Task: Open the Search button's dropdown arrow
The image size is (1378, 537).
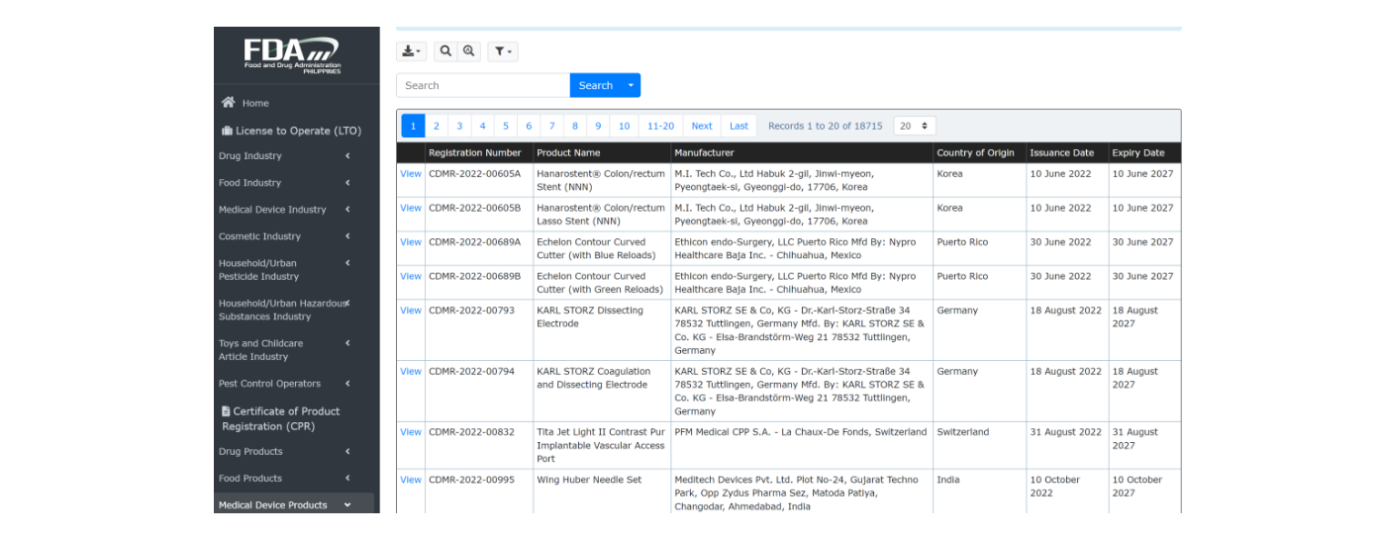Action: tap(631, 86)
